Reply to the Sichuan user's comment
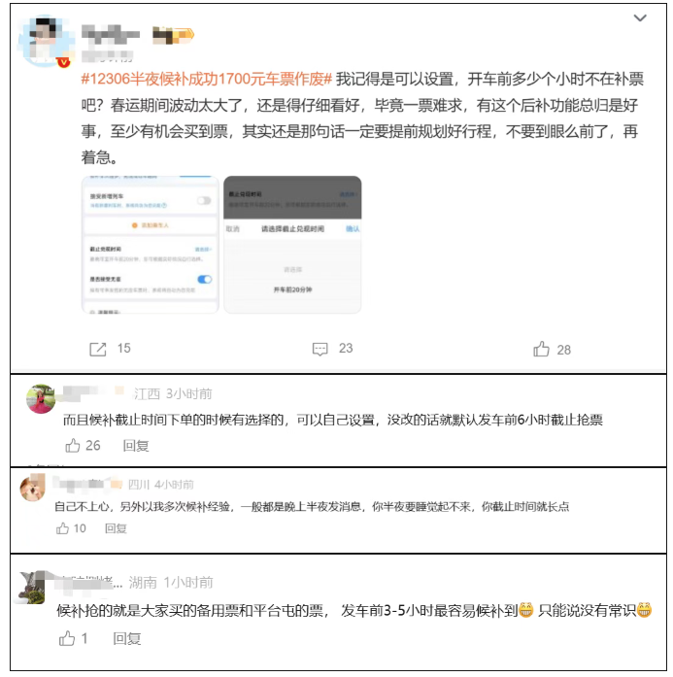Image resolution: width=673 pixels, height=677 pixels. (116, 528)
